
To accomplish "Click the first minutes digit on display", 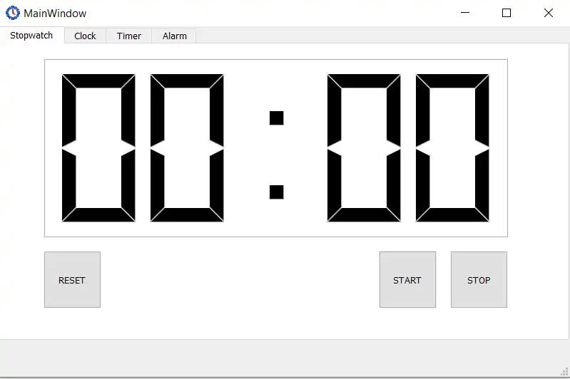I will tap(98, 147).
